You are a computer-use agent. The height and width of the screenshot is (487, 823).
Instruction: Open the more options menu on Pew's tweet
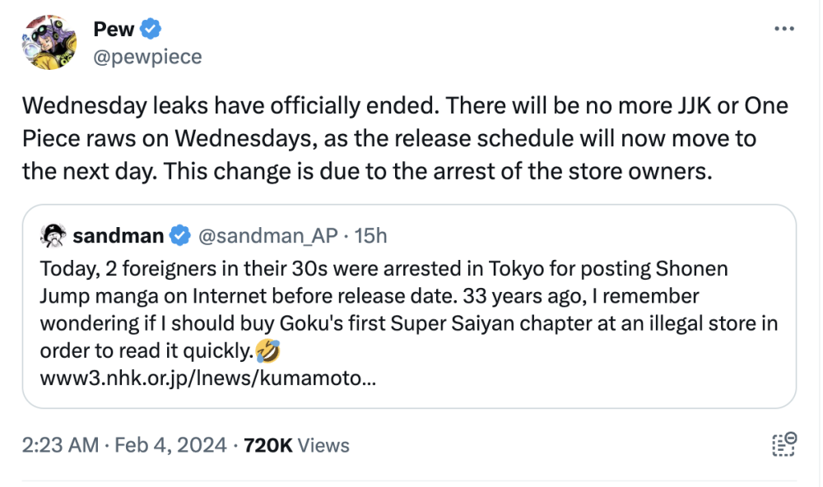point(782,27)
